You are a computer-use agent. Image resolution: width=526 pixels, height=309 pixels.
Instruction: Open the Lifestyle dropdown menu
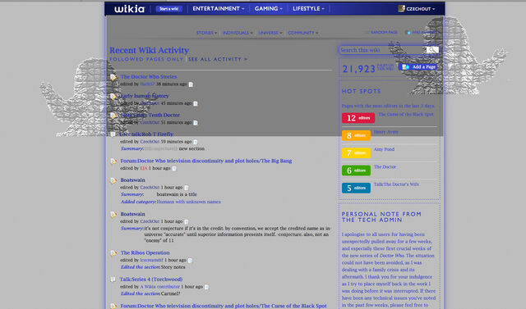[x=308, y=9]
